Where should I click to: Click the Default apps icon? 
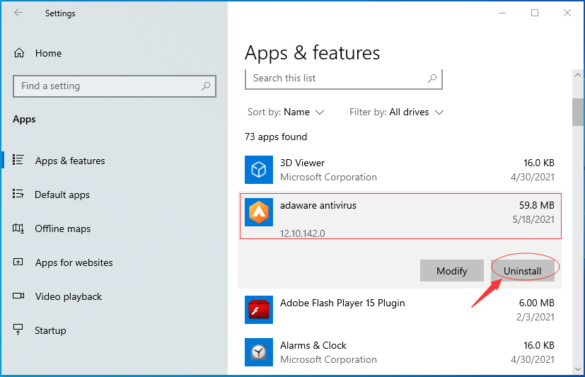pyautogui.click(x=18, y=194)
